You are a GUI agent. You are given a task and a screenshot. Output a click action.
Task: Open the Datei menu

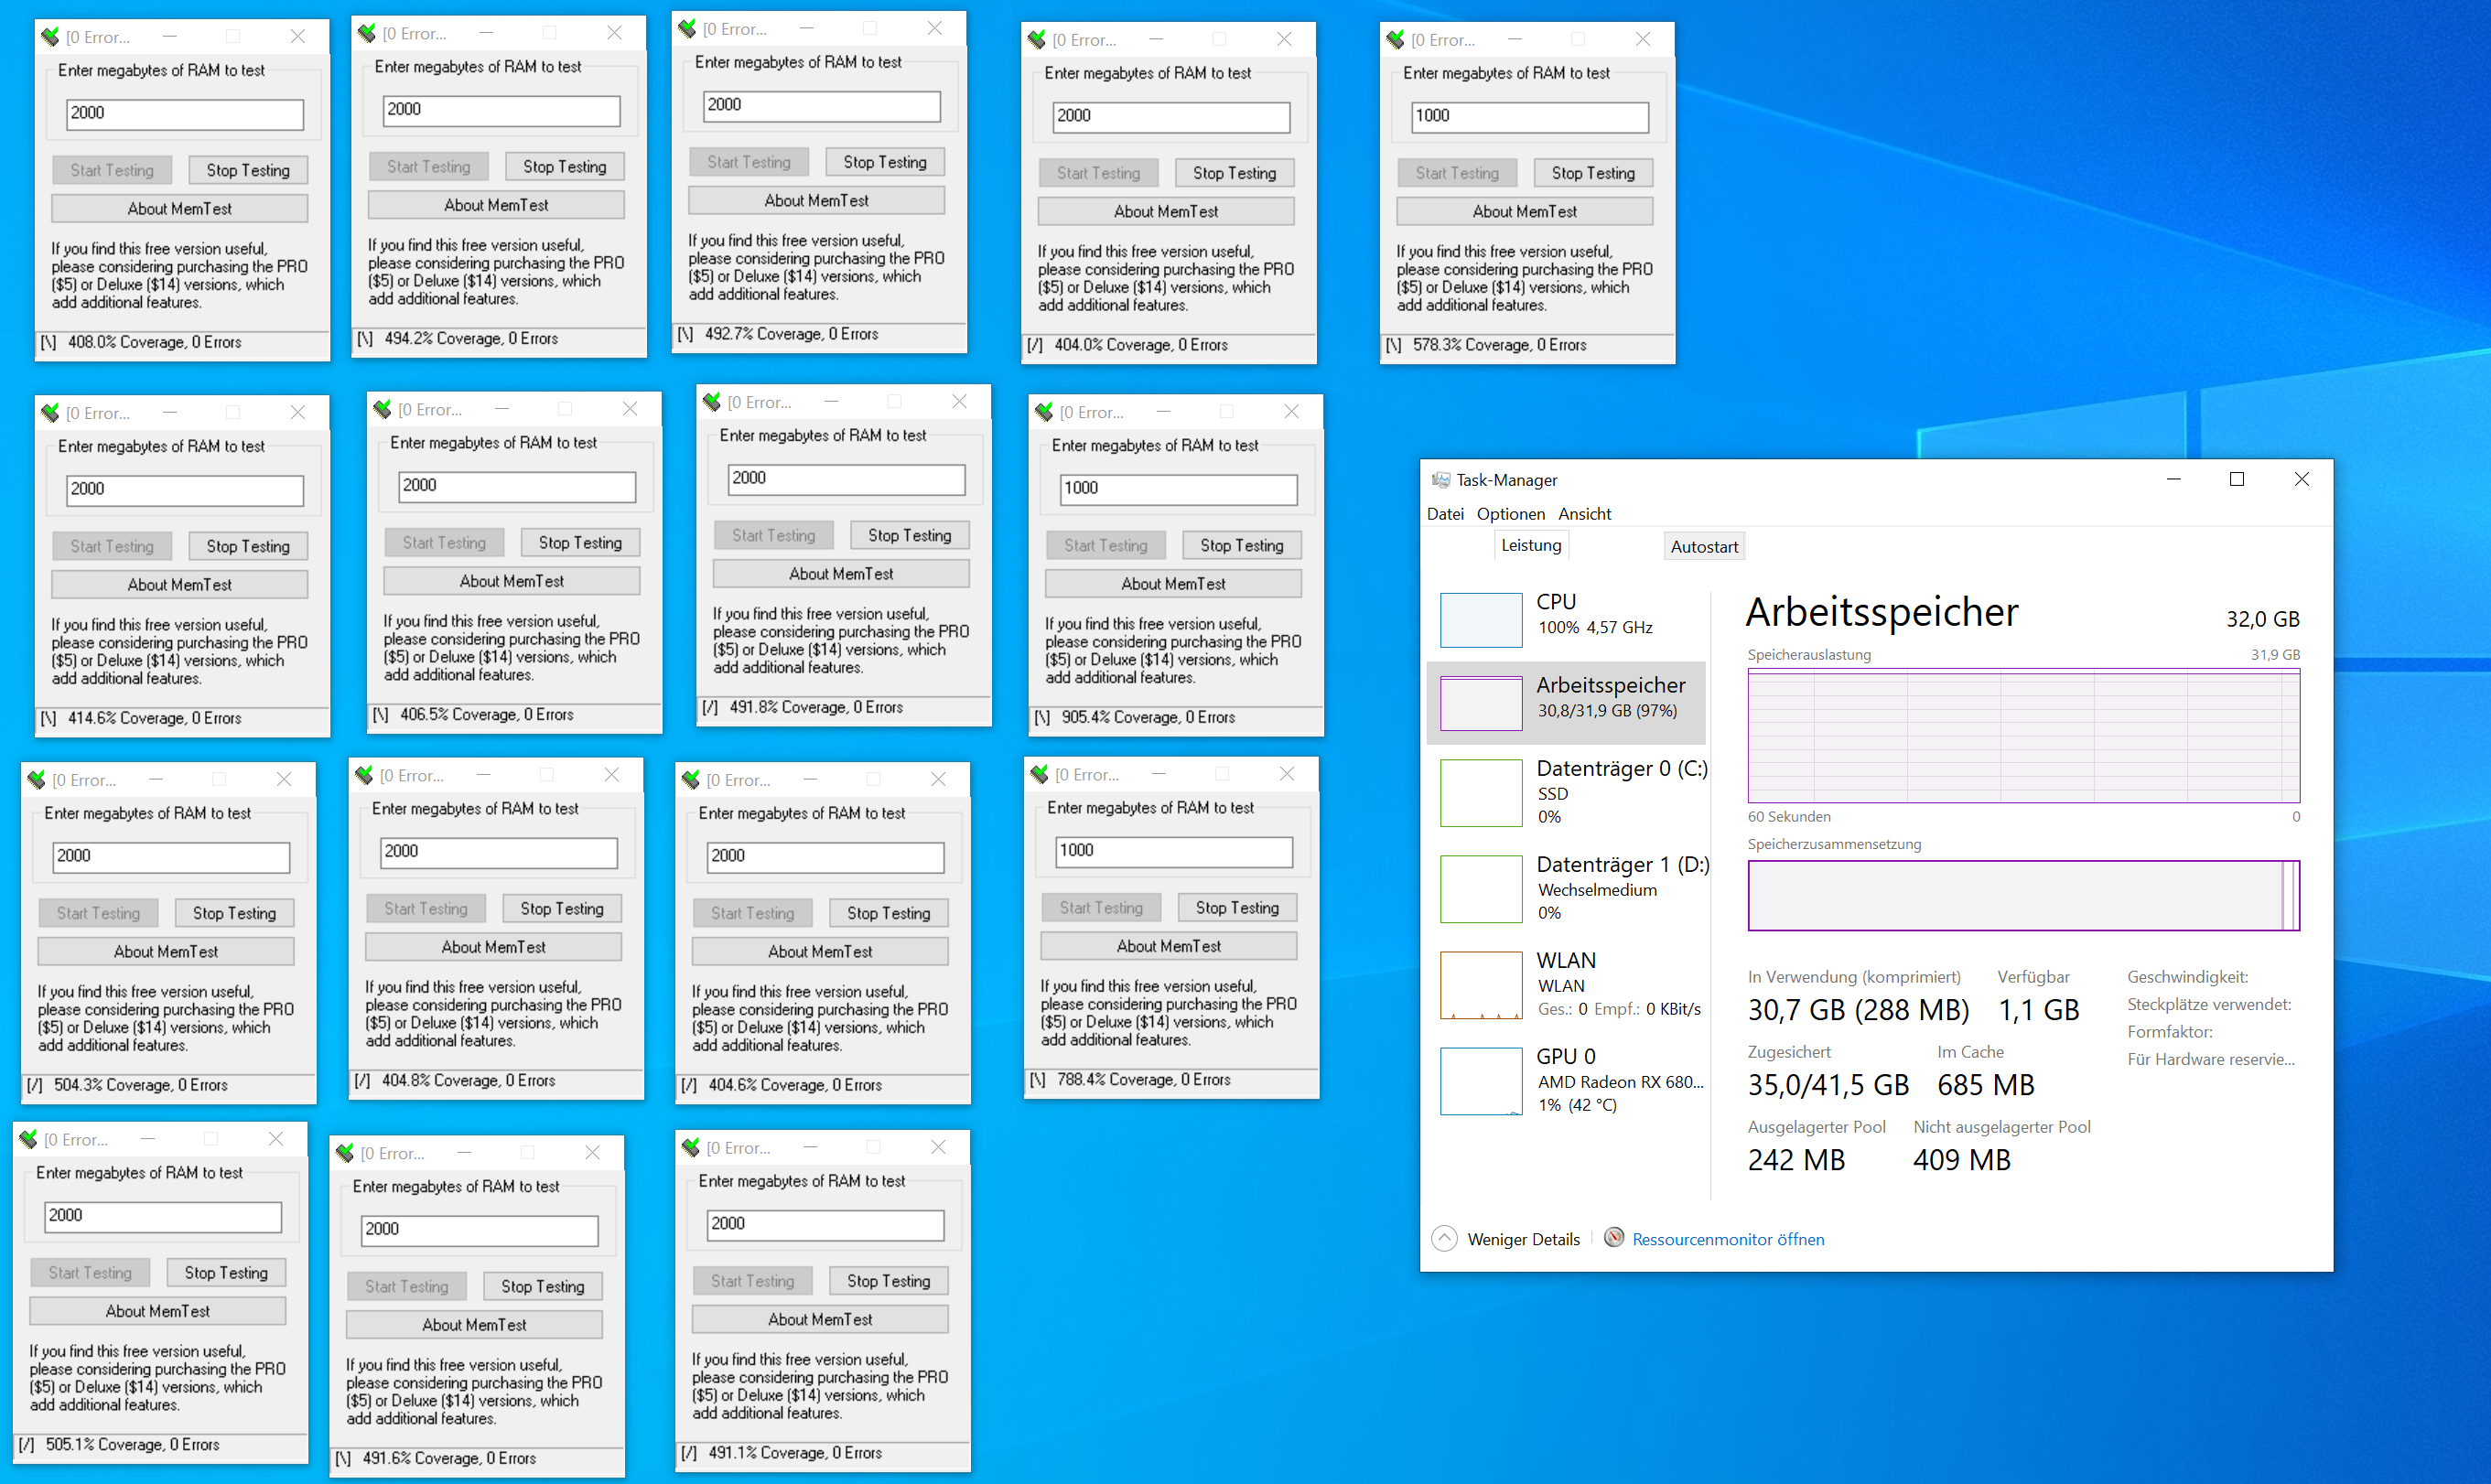point(1444,514)
